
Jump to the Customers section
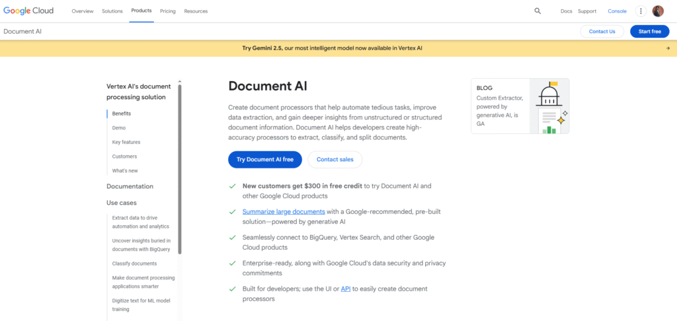tap(124, 156)
